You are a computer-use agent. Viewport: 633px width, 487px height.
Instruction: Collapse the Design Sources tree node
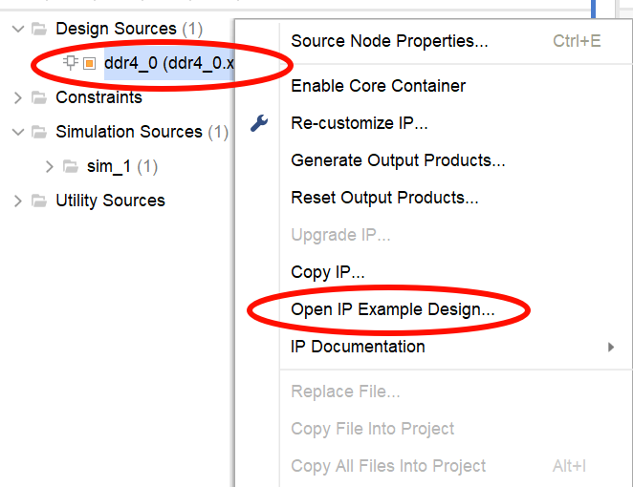[x=18, y=29]
